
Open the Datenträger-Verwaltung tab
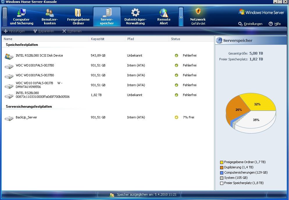[135, 17]
